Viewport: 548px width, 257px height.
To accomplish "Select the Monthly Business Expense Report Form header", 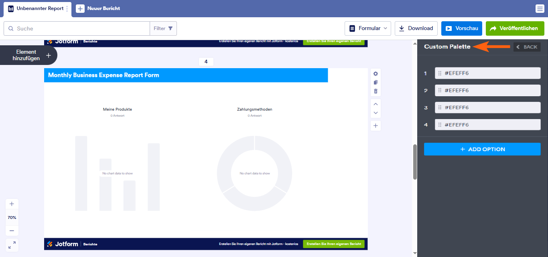I will 186,75.
